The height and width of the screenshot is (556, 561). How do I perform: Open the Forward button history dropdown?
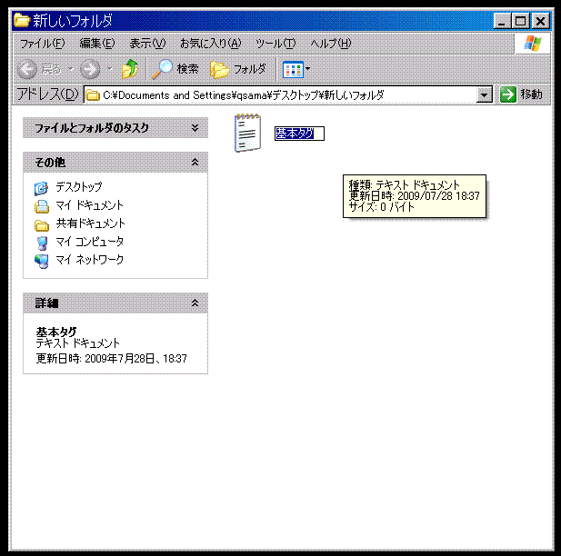[x=109, y=69]
